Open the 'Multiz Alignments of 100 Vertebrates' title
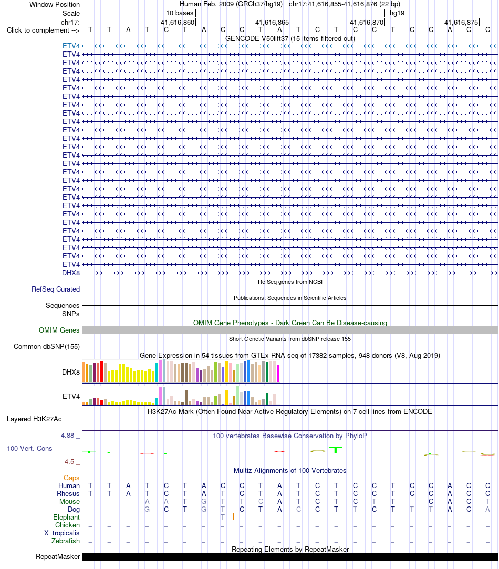 [x=290, y=470]
